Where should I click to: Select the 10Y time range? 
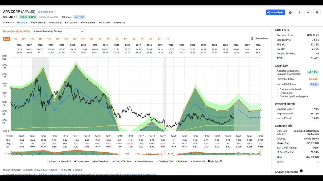coord(91,39)
